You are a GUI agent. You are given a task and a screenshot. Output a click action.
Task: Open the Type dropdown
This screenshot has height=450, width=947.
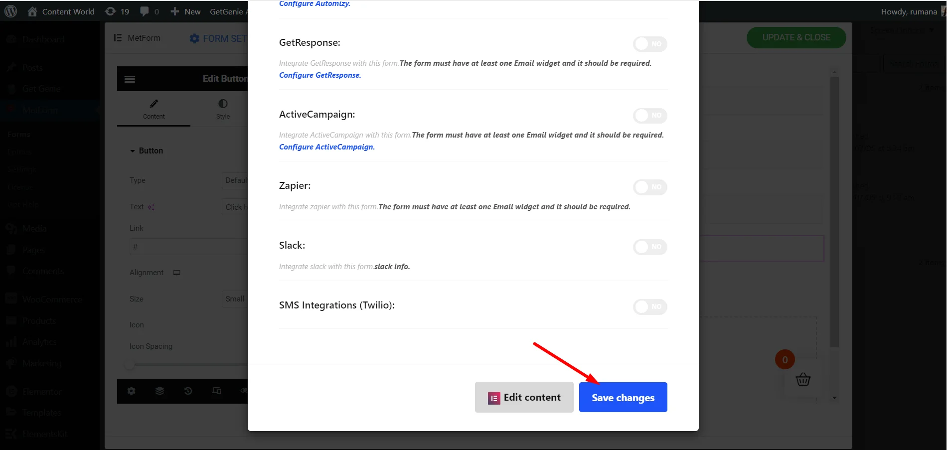[x=235, y=180]
